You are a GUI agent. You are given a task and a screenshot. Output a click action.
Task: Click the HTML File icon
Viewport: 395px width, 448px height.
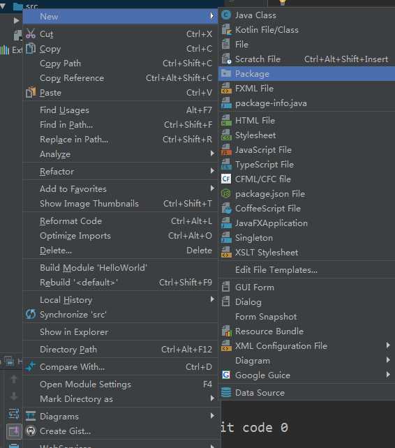click(226, 120)
